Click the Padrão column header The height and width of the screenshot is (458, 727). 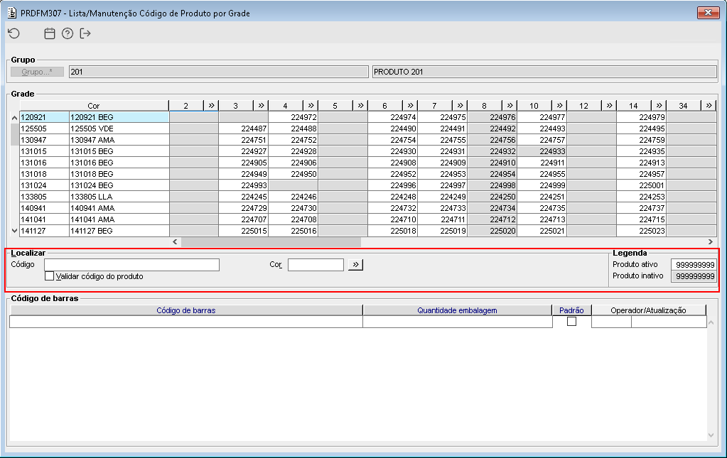pyautogui.click(x=571, y=310)
